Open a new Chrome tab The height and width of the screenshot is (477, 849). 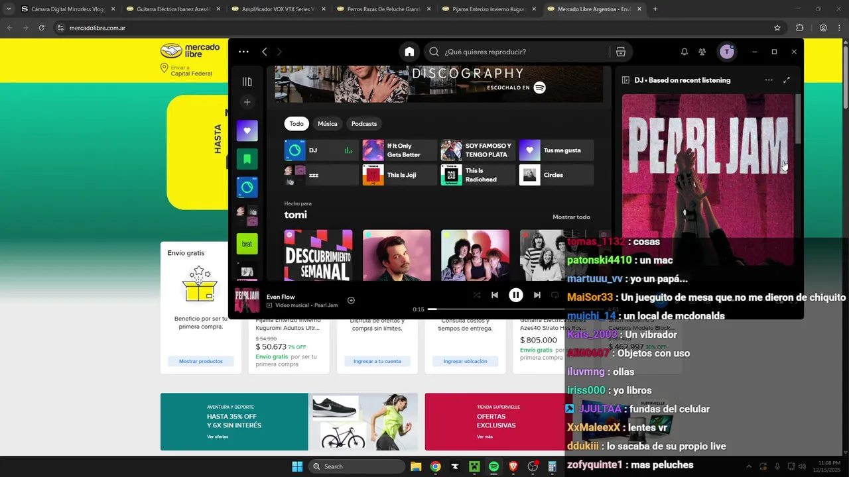pyautogui.click(x=655, y=9)
